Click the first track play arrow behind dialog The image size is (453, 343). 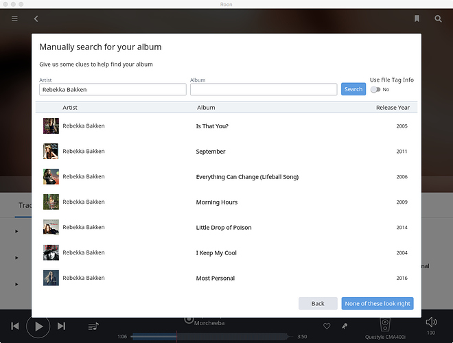16,231
